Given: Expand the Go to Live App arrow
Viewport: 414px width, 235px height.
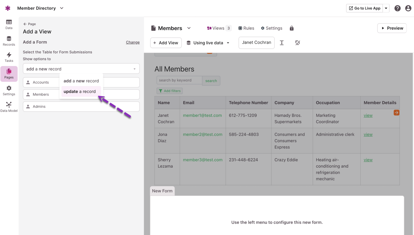Looking at the screenshot, I should (x=386, y=8).
